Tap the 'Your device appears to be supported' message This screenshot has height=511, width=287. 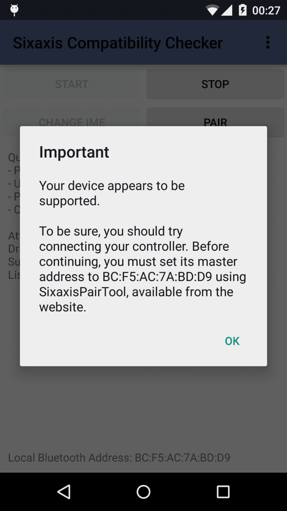click(112, 193)
